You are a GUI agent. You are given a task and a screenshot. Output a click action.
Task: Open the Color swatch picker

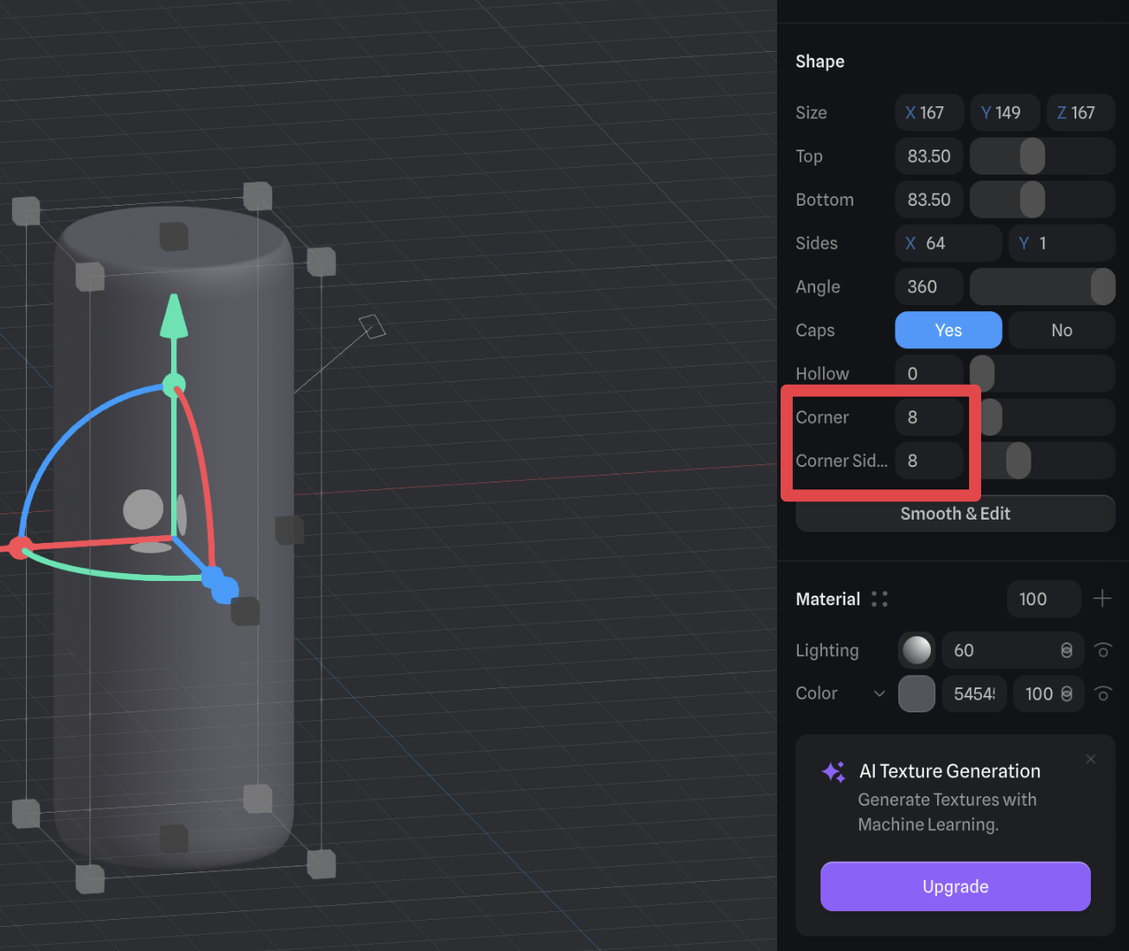tap(916, 693)
